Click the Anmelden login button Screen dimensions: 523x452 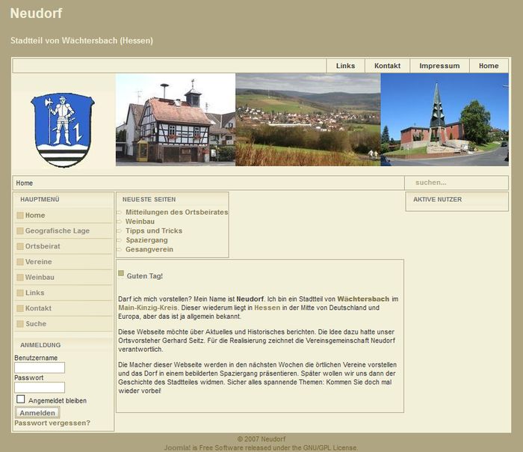(37, 412)
